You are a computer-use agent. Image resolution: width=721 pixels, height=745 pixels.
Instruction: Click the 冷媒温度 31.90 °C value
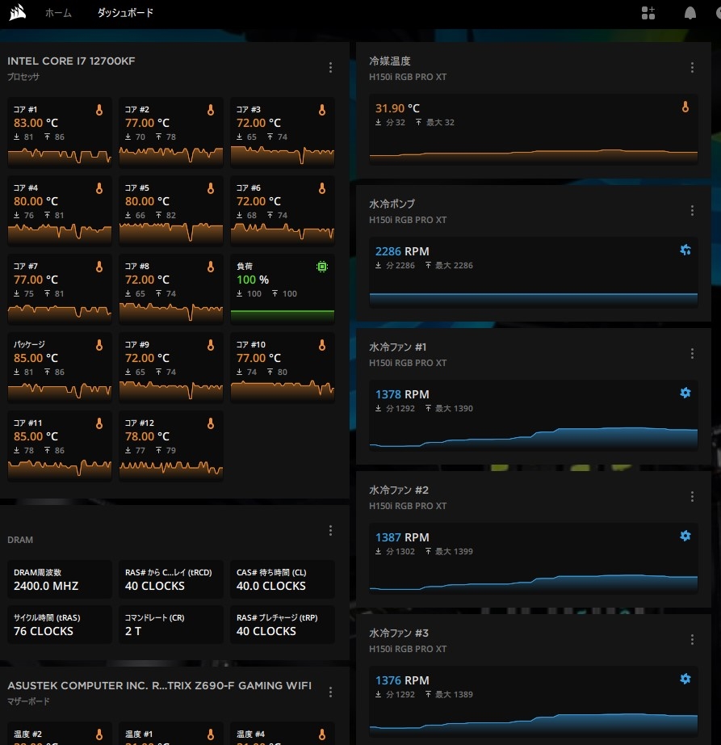(x=398, y=108)
